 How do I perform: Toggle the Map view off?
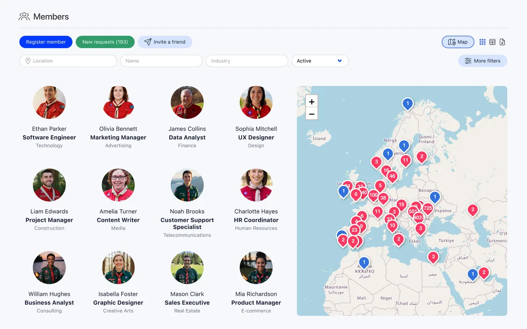[x=458, y=42]
